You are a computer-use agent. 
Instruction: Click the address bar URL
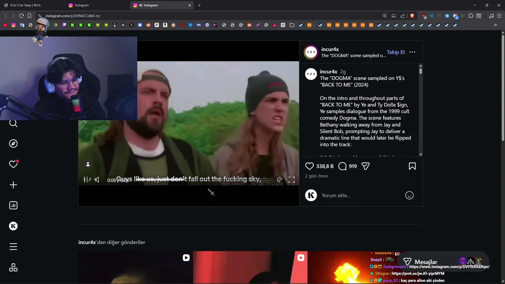(73, 16)
